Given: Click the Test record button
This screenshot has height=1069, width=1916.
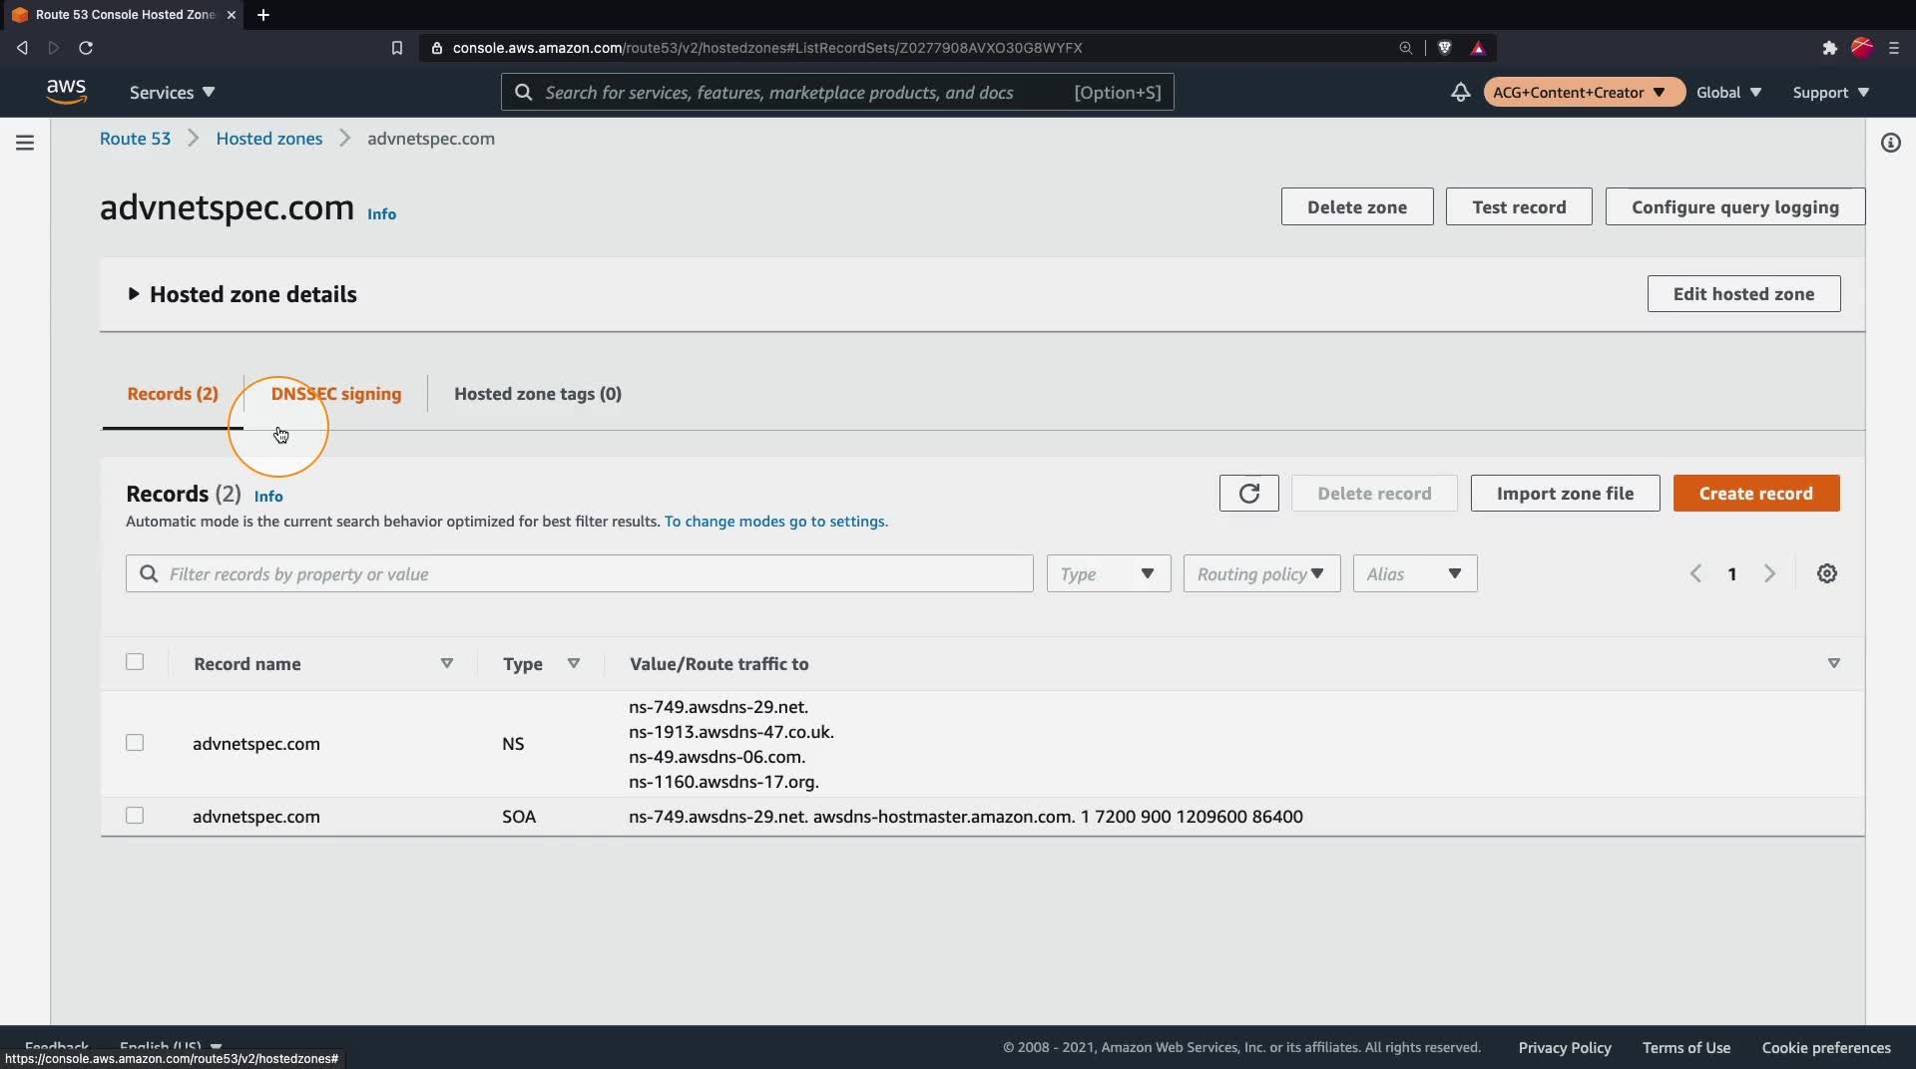Looking at the screenshot, I should coord(1519,206).
